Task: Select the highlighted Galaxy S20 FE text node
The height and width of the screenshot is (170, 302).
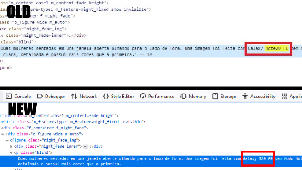Action: tap(151, 161)
